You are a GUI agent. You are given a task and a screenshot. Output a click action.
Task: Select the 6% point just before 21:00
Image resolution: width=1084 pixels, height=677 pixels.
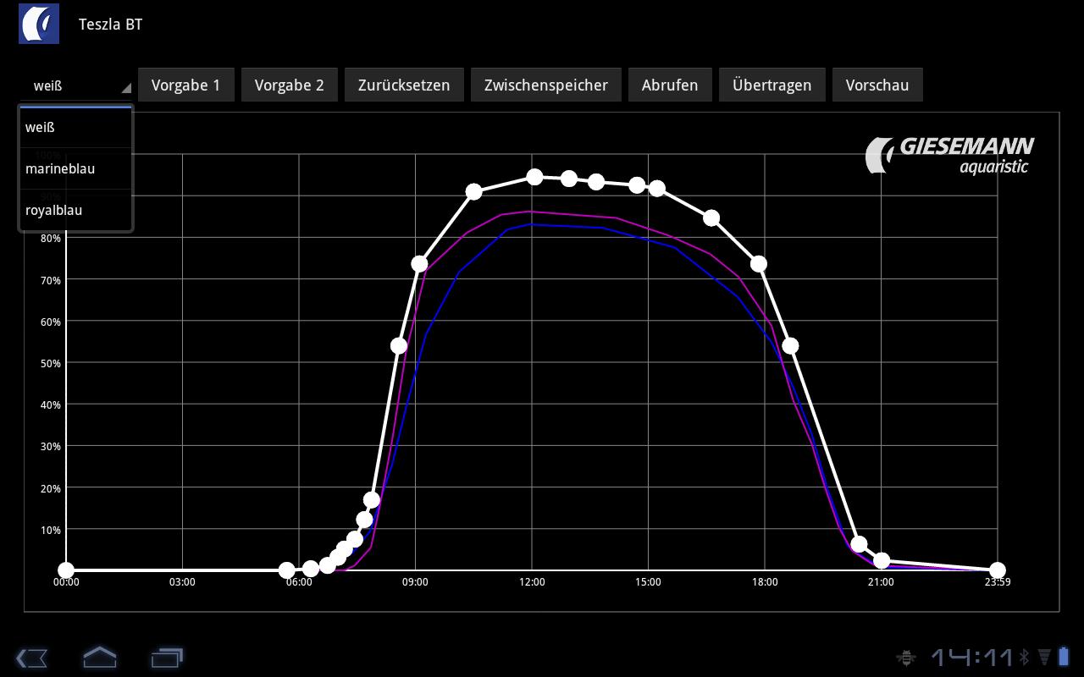click(859, 544)
